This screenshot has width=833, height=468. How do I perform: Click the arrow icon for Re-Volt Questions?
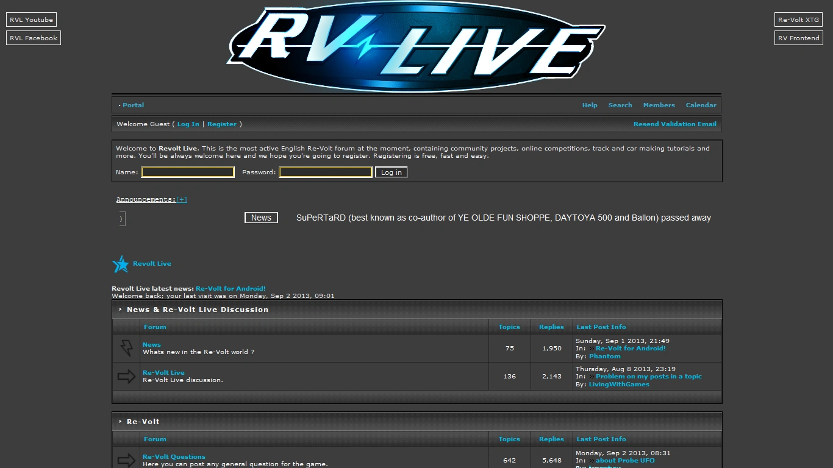coord(126,460)
